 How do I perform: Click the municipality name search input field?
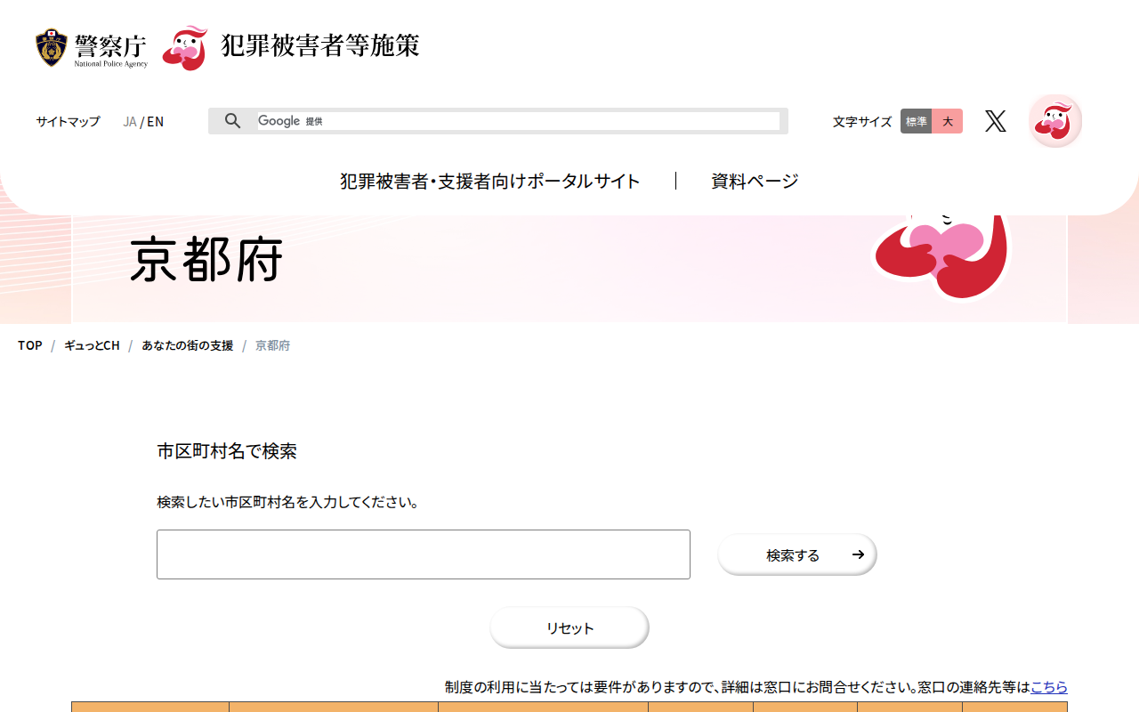click(424, 554)
